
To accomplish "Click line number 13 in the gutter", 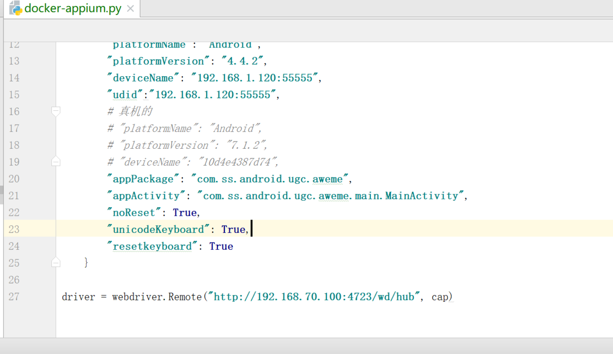I will click(x=14, y=61).
